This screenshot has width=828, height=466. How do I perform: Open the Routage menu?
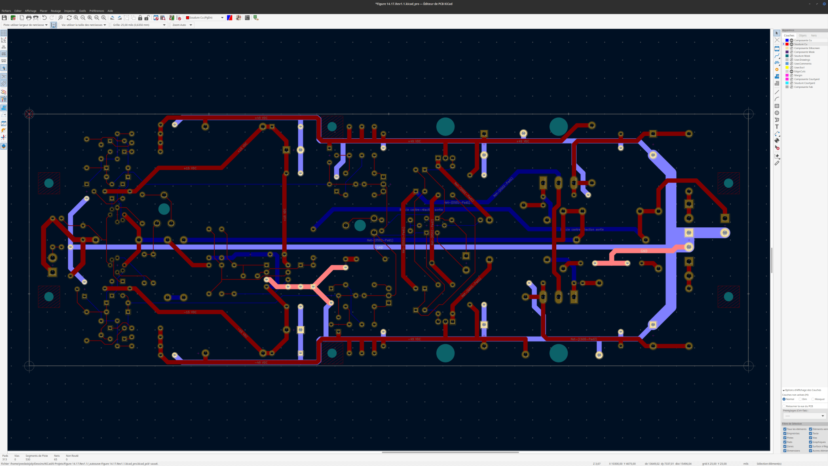(x=56, y=11)
